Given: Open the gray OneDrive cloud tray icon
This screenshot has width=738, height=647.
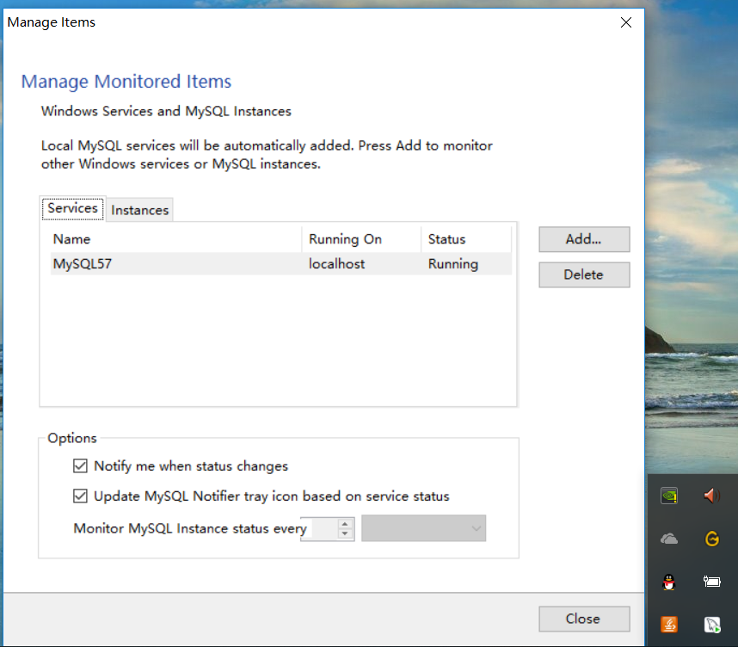Looking at the screenshot, I should coord(669,539).
